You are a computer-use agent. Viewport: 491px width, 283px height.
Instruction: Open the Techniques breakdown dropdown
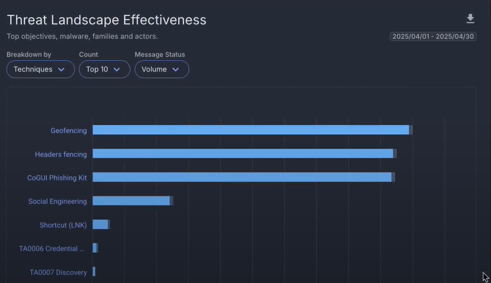point(40,70)
